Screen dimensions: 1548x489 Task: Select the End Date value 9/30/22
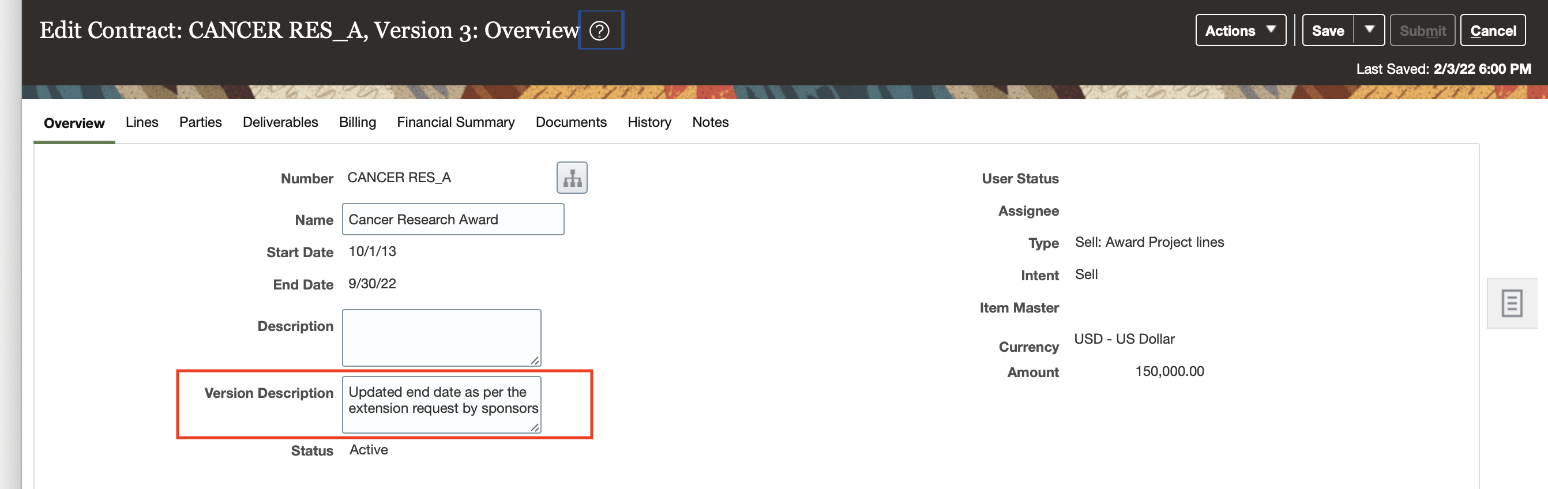point(372,284)
